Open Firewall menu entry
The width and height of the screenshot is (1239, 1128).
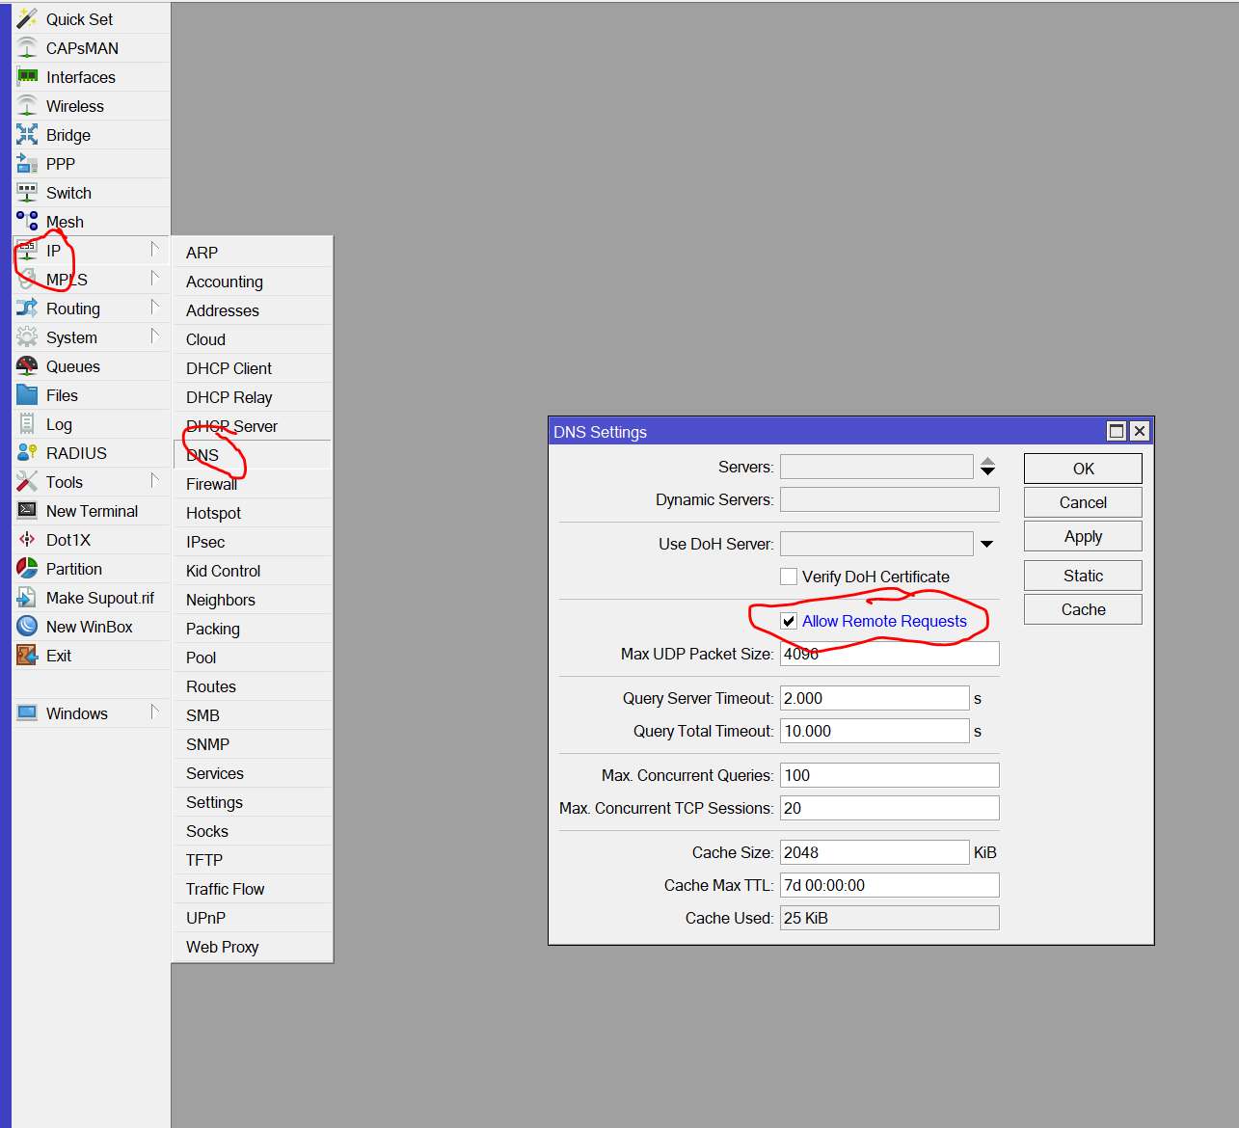pyautogui.click(x=253, y=484)
